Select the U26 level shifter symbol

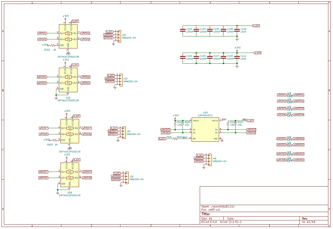point(68,80)
